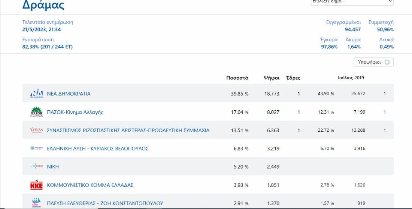
Task: Open the ΝΙΚΗ party link
Action: [53, 167]
